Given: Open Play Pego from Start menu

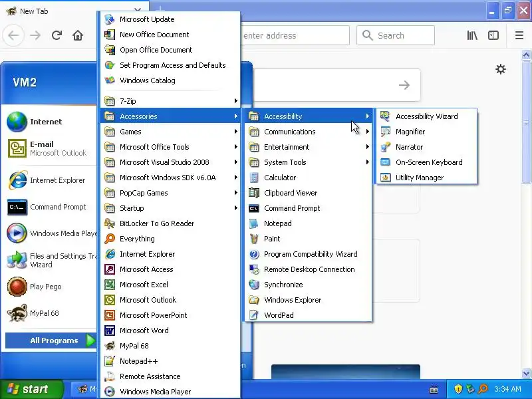Looking at the screenshot, I should click(x=50, y=287).
